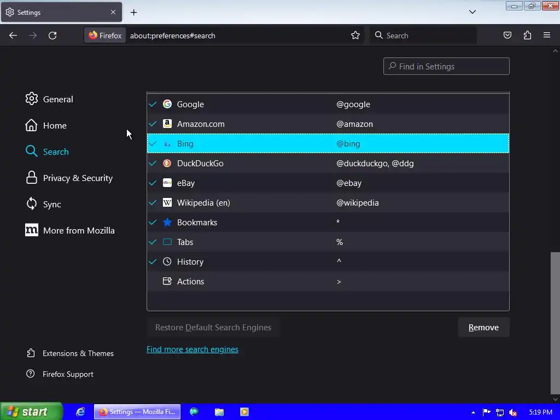Select the @google keyword cell
560x420 pixels.
click(353, 104)
